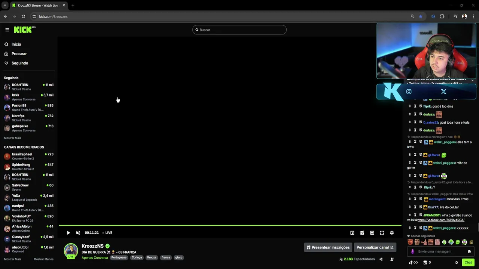This screenshot has width=479, height=269.
Task: Click channel points infinity icon
Action: click(413, 263)
